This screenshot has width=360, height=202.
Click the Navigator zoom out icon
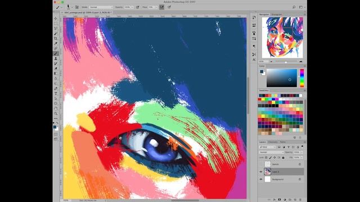pyautogui.click(x=272, y=62)
